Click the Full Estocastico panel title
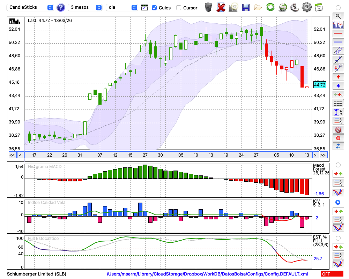Image resolution: width=349 pixels, height=279 pixels. [43, 239]
